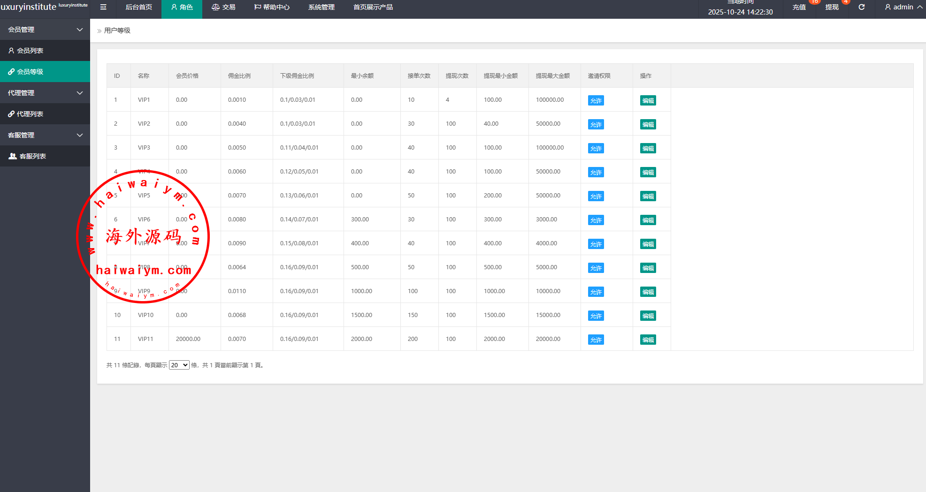The width and height of the screenshot is (926, 492).
Task: Click the 充值 recharge notification item
Action: pyautogui.click(x=799, y=7)
